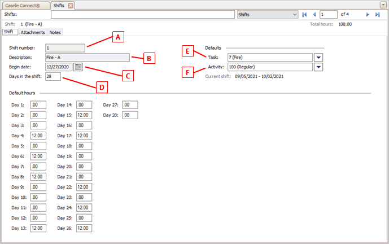Click the Days in the shift field
The width and height of the screenshot is (389, 244).
(53, 76)
